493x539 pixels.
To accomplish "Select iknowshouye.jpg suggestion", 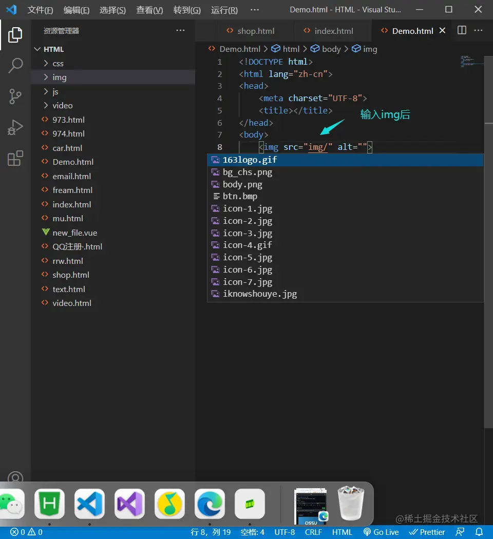I will click(346, 294).
